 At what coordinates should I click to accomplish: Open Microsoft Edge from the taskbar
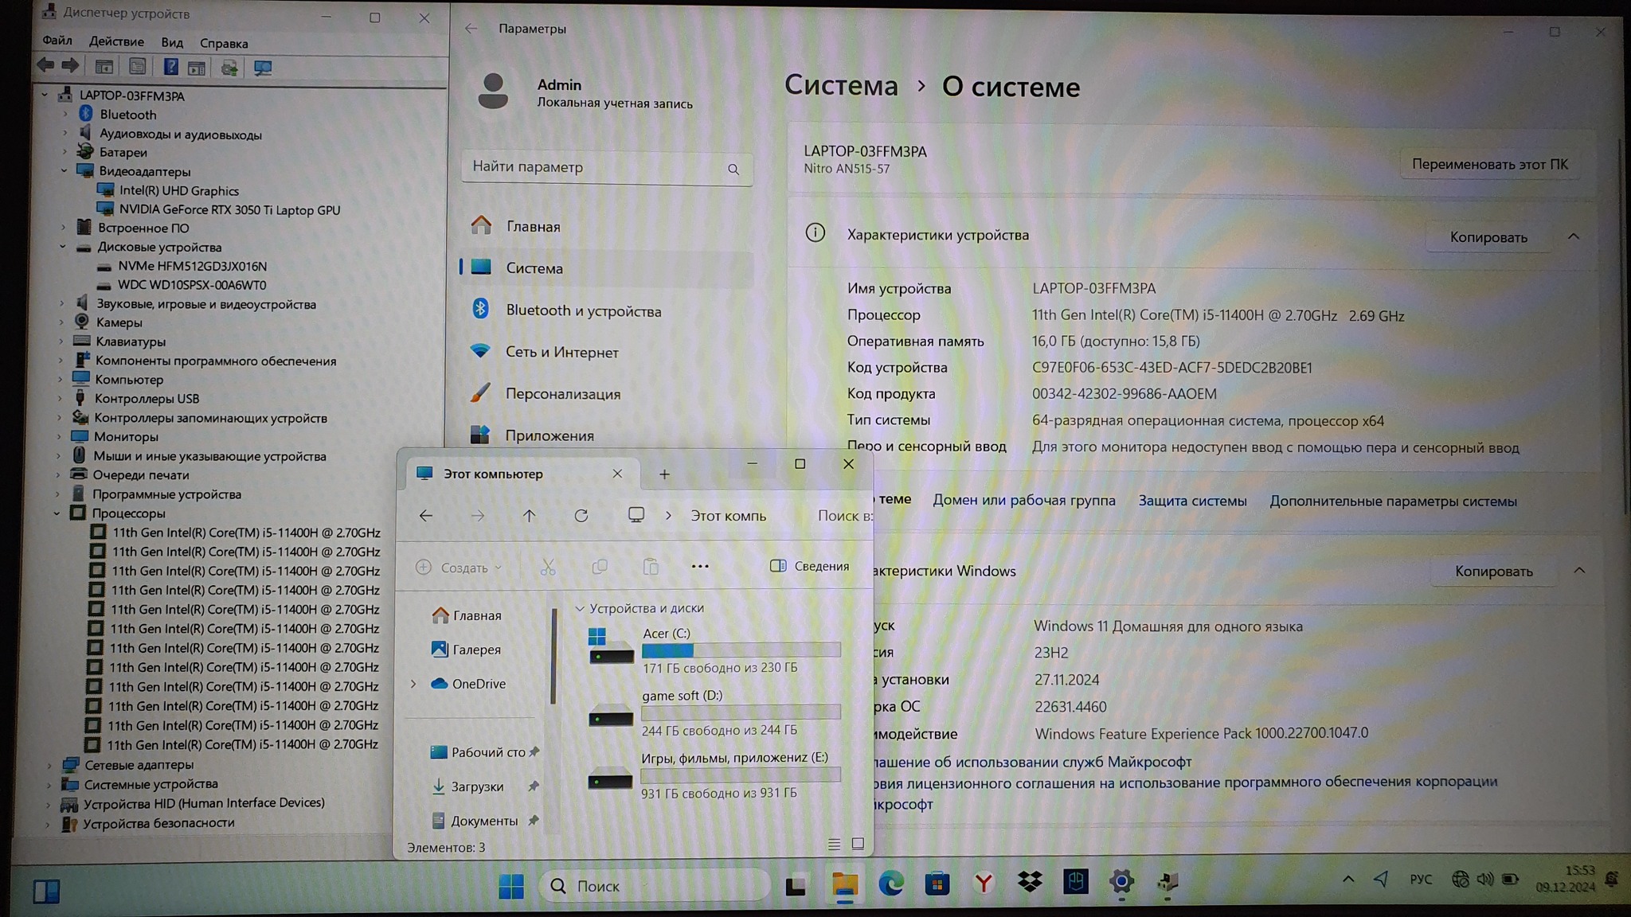coord(890,883)
